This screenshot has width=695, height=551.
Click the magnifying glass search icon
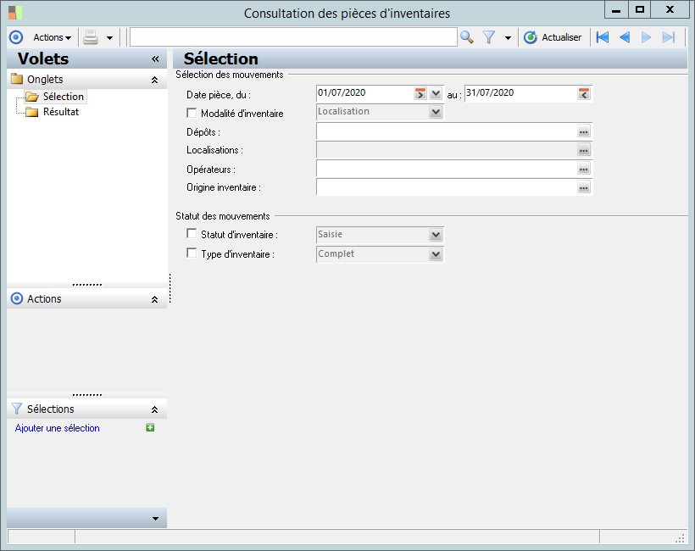[467, 37]
